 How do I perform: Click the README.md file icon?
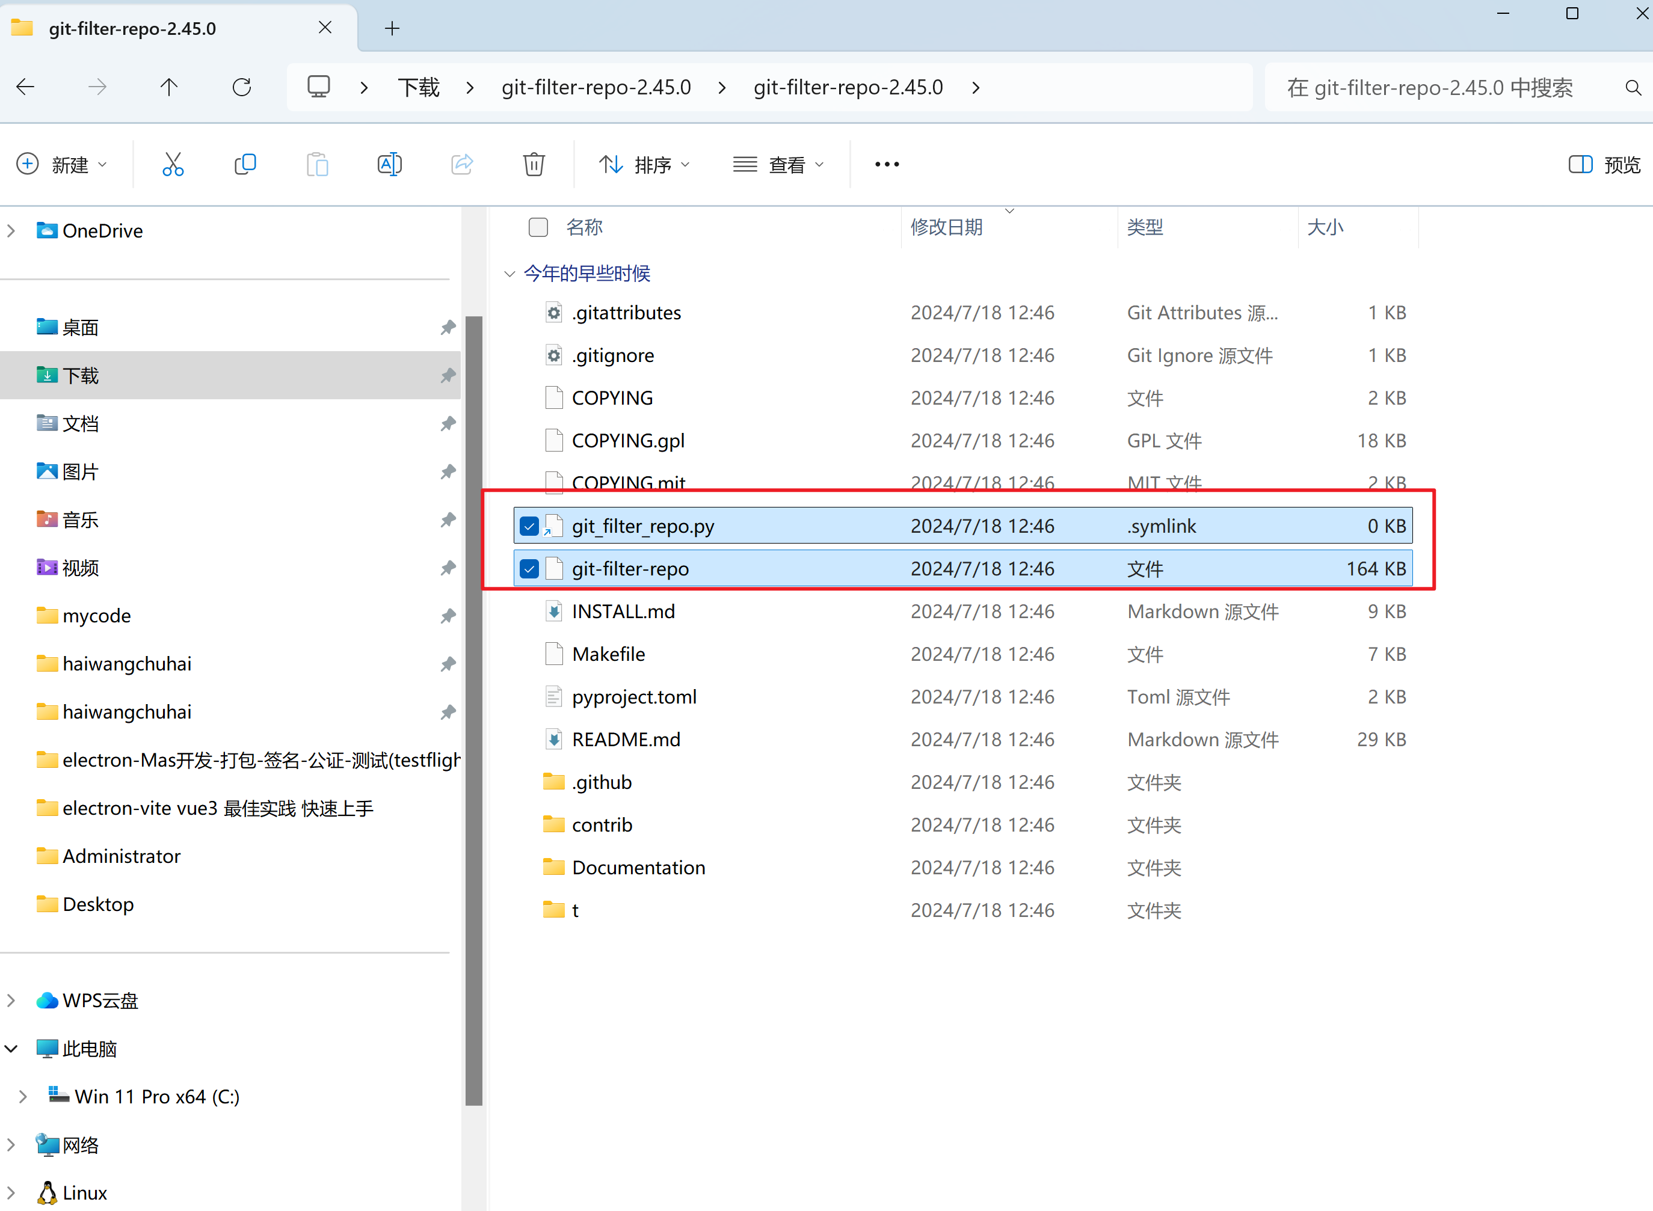[x=555, y=739]
